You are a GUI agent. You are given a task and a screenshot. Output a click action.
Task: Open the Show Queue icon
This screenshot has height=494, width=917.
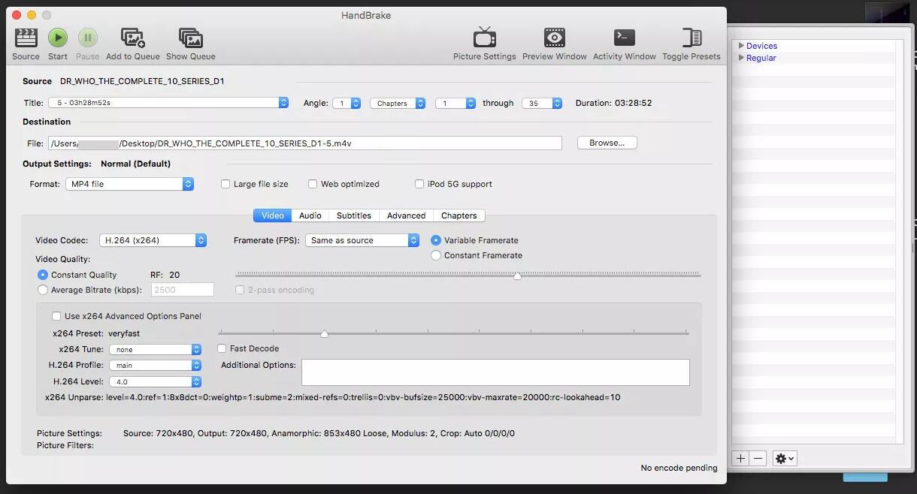click(190, 38)
